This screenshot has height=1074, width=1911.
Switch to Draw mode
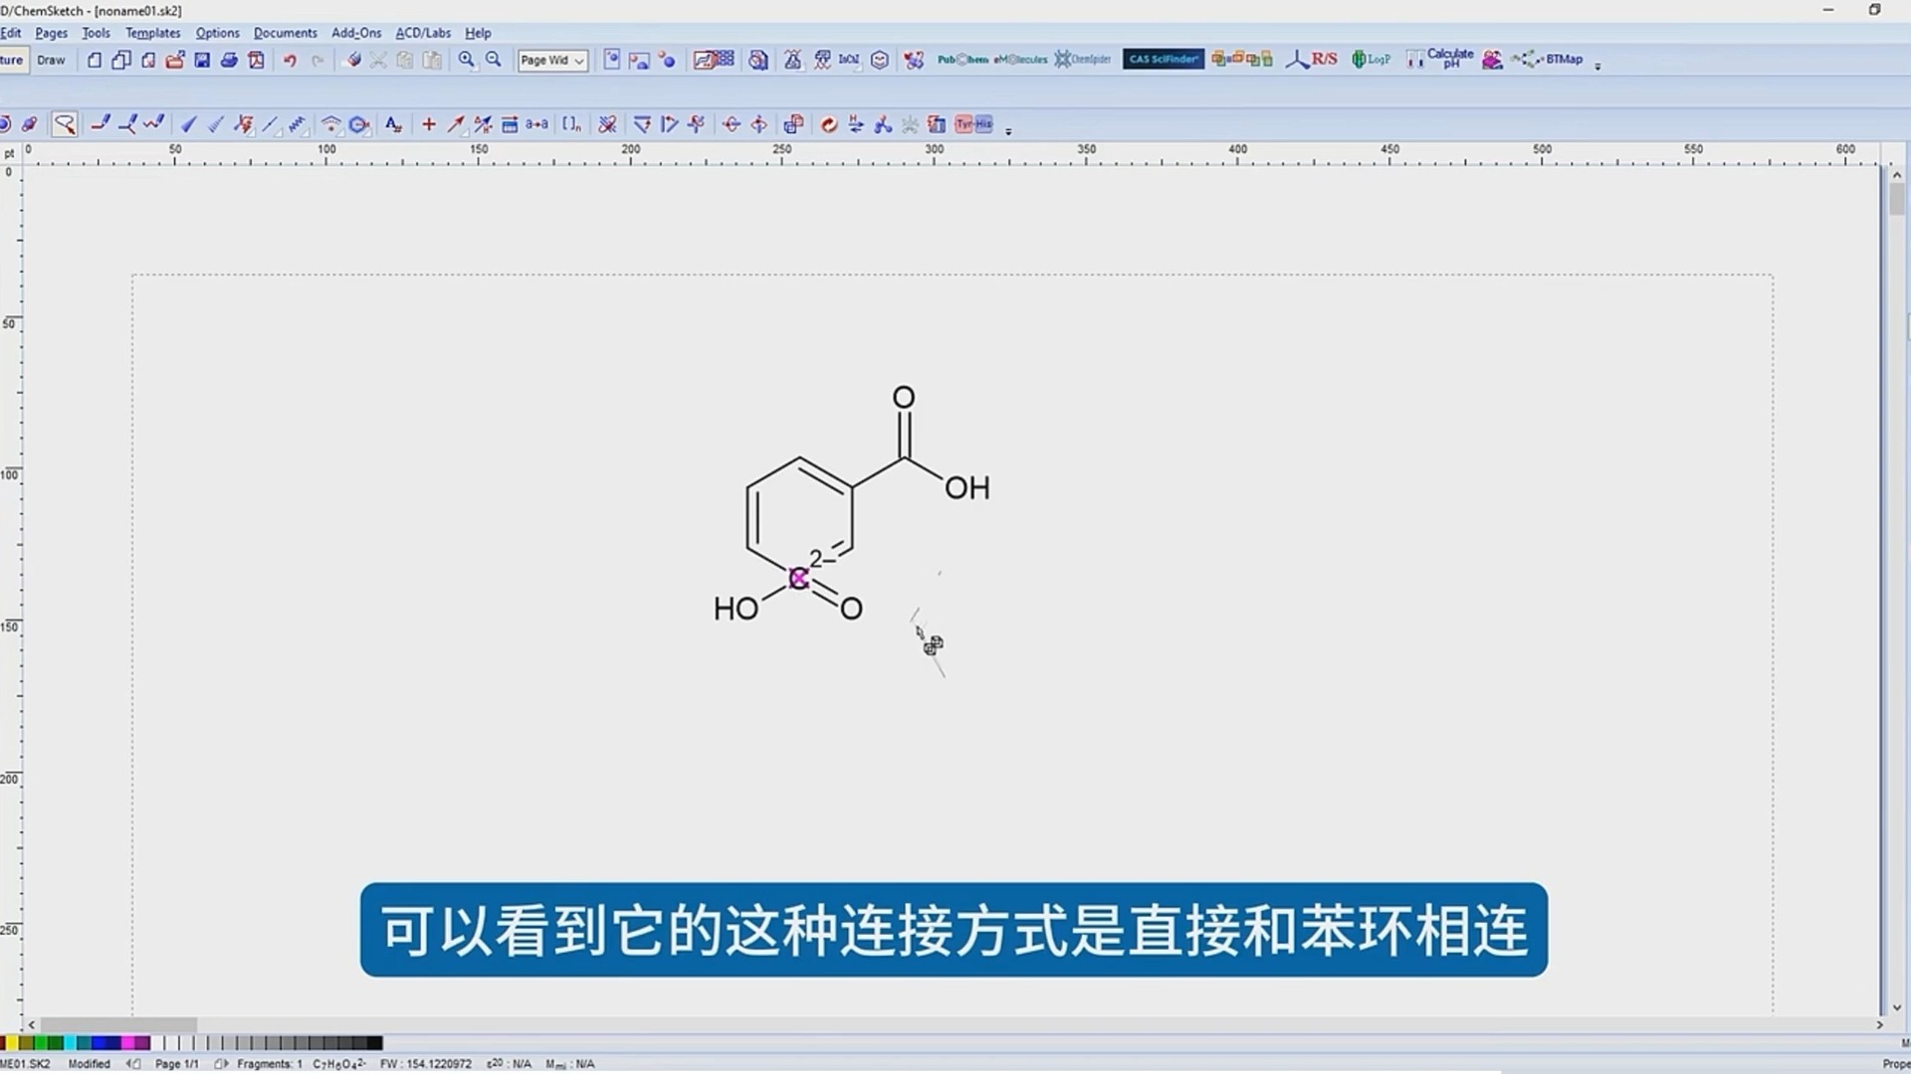51,60
